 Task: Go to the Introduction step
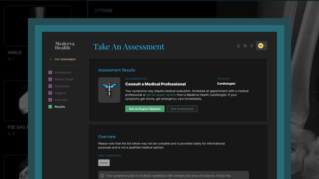(63, 72)
